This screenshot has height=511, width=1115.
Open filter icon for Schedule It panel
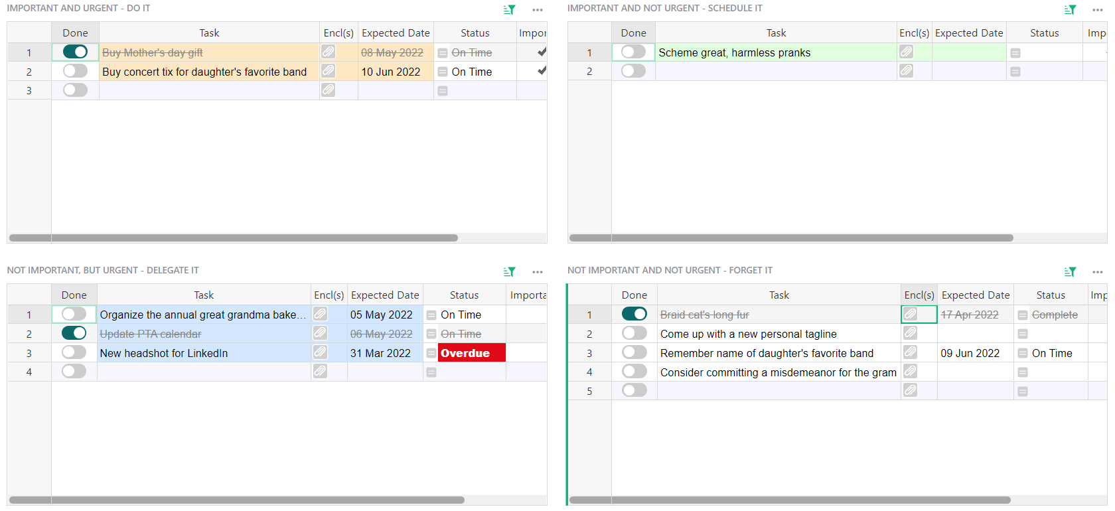[1070, 10]
